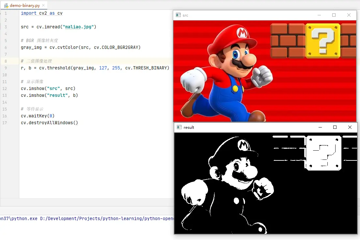Click the result window title bar text
360x240 pixels.
(189, 127)
